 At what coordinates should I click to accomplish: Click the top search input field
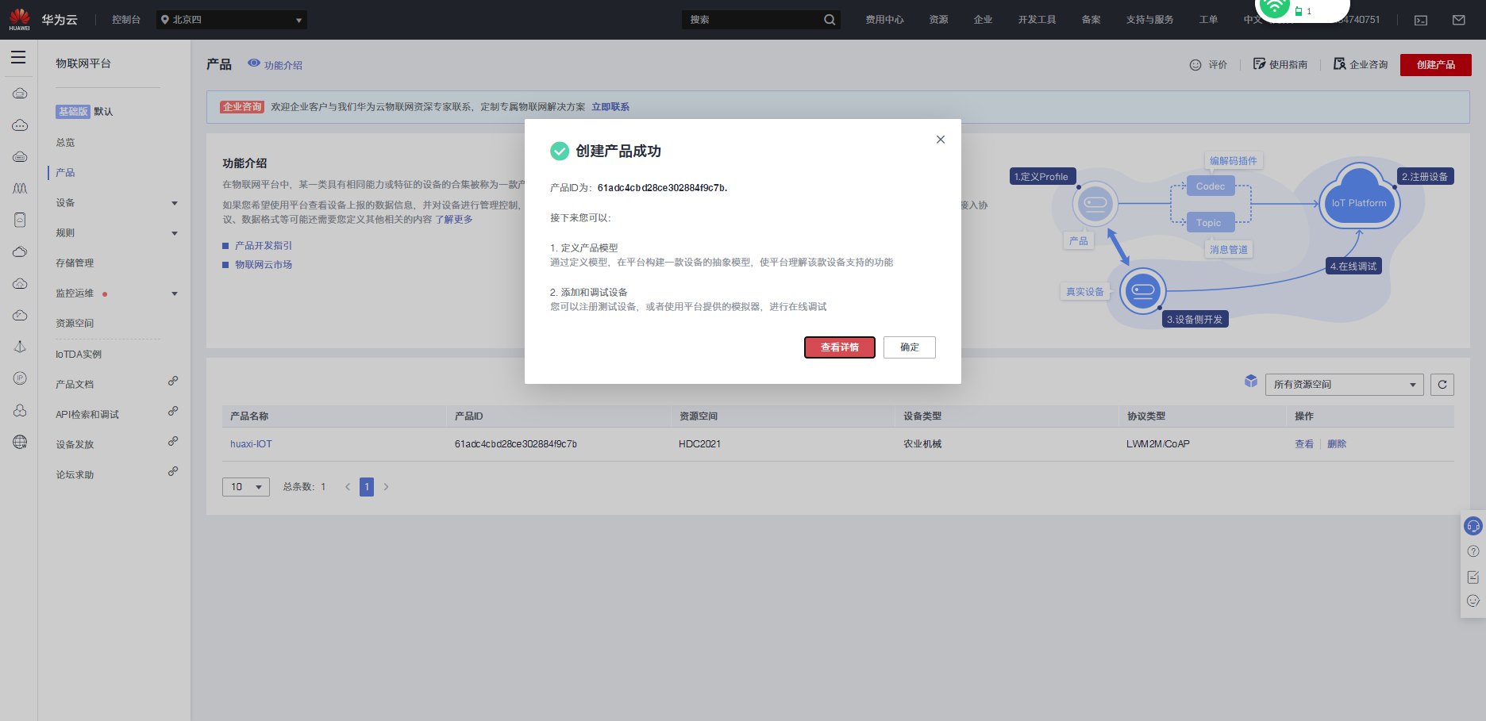click(752, 20)
